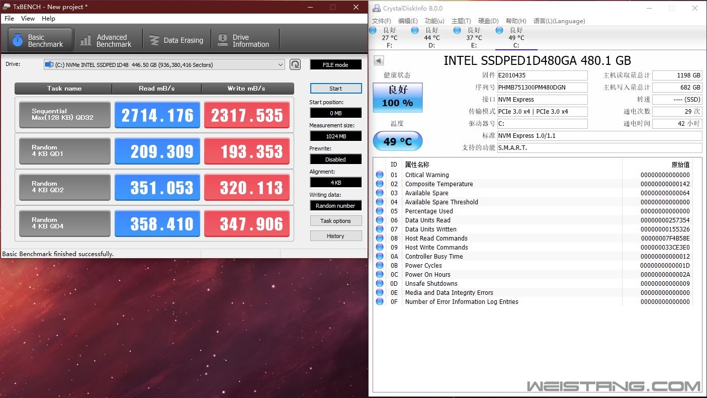This screenshot has width=707, height=398.
Task: Click the Sequential Max(128 KB) QD32 task button
Action: [64, 115]
